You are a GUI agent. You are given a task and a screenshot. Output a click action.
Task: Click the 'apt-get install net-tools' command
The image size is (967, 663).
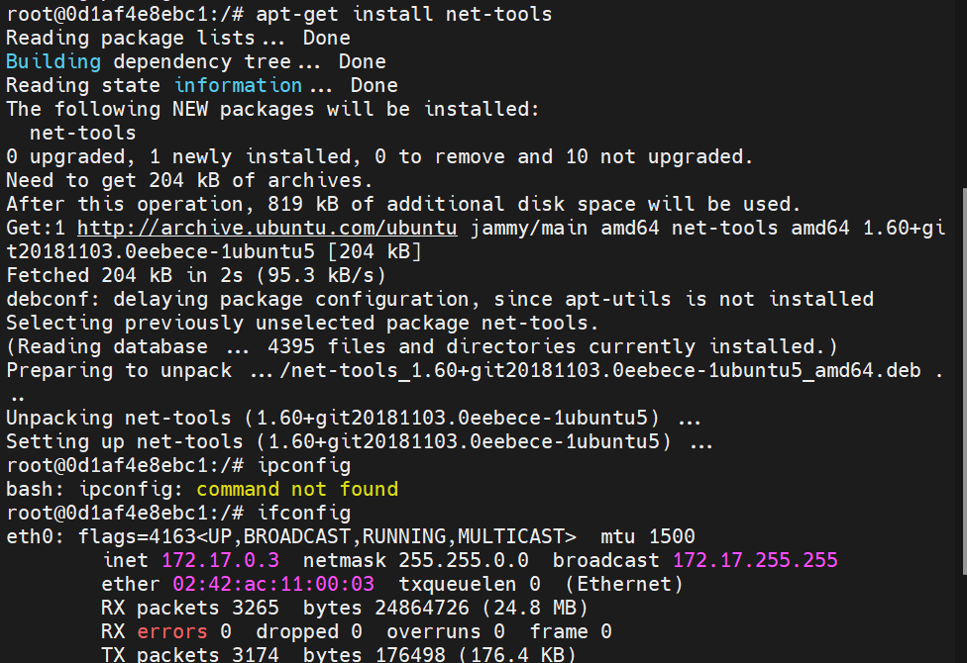tap(404, 14)
